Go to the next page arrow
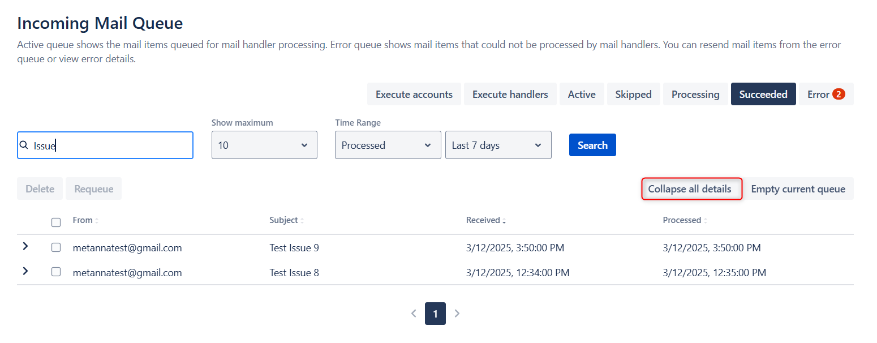The image size is (877, 343). pyautogui.click(x=457, y=314)
